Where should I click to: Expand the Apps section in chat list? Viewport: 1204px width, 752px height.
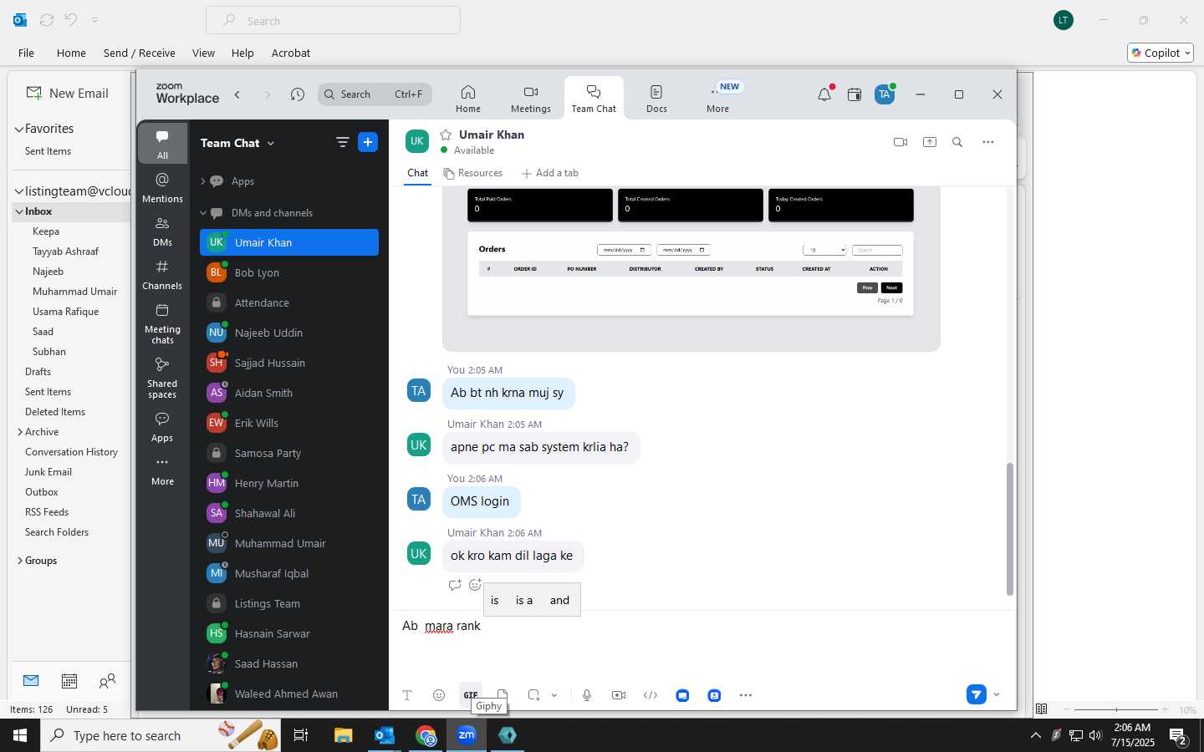(x=202, y=181)
